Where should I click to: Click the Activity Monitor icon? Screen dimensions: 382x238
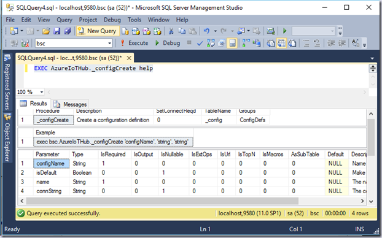tap(270, 31)
